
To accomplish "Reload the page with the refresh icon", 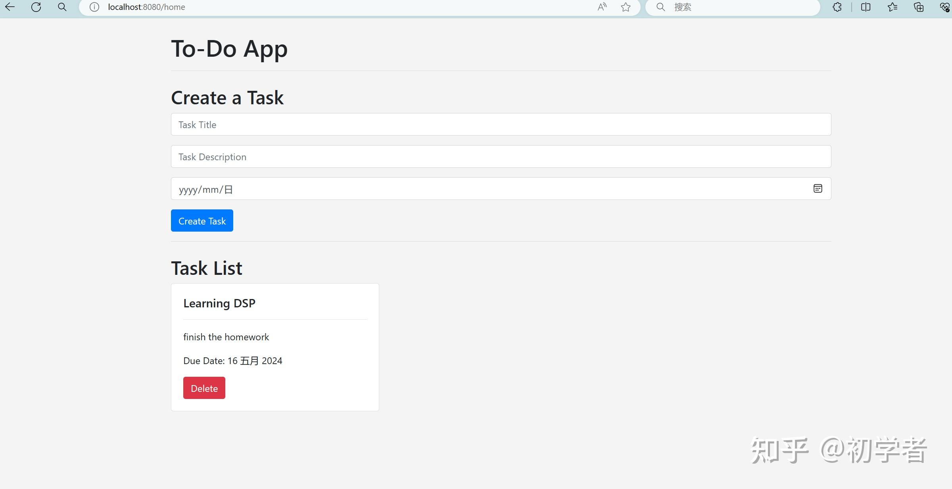I will (x=36, y=7).
